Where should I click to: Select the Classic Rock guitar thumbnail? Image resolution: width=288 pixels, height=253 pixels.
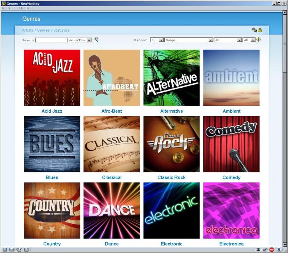tap(172, 144)
